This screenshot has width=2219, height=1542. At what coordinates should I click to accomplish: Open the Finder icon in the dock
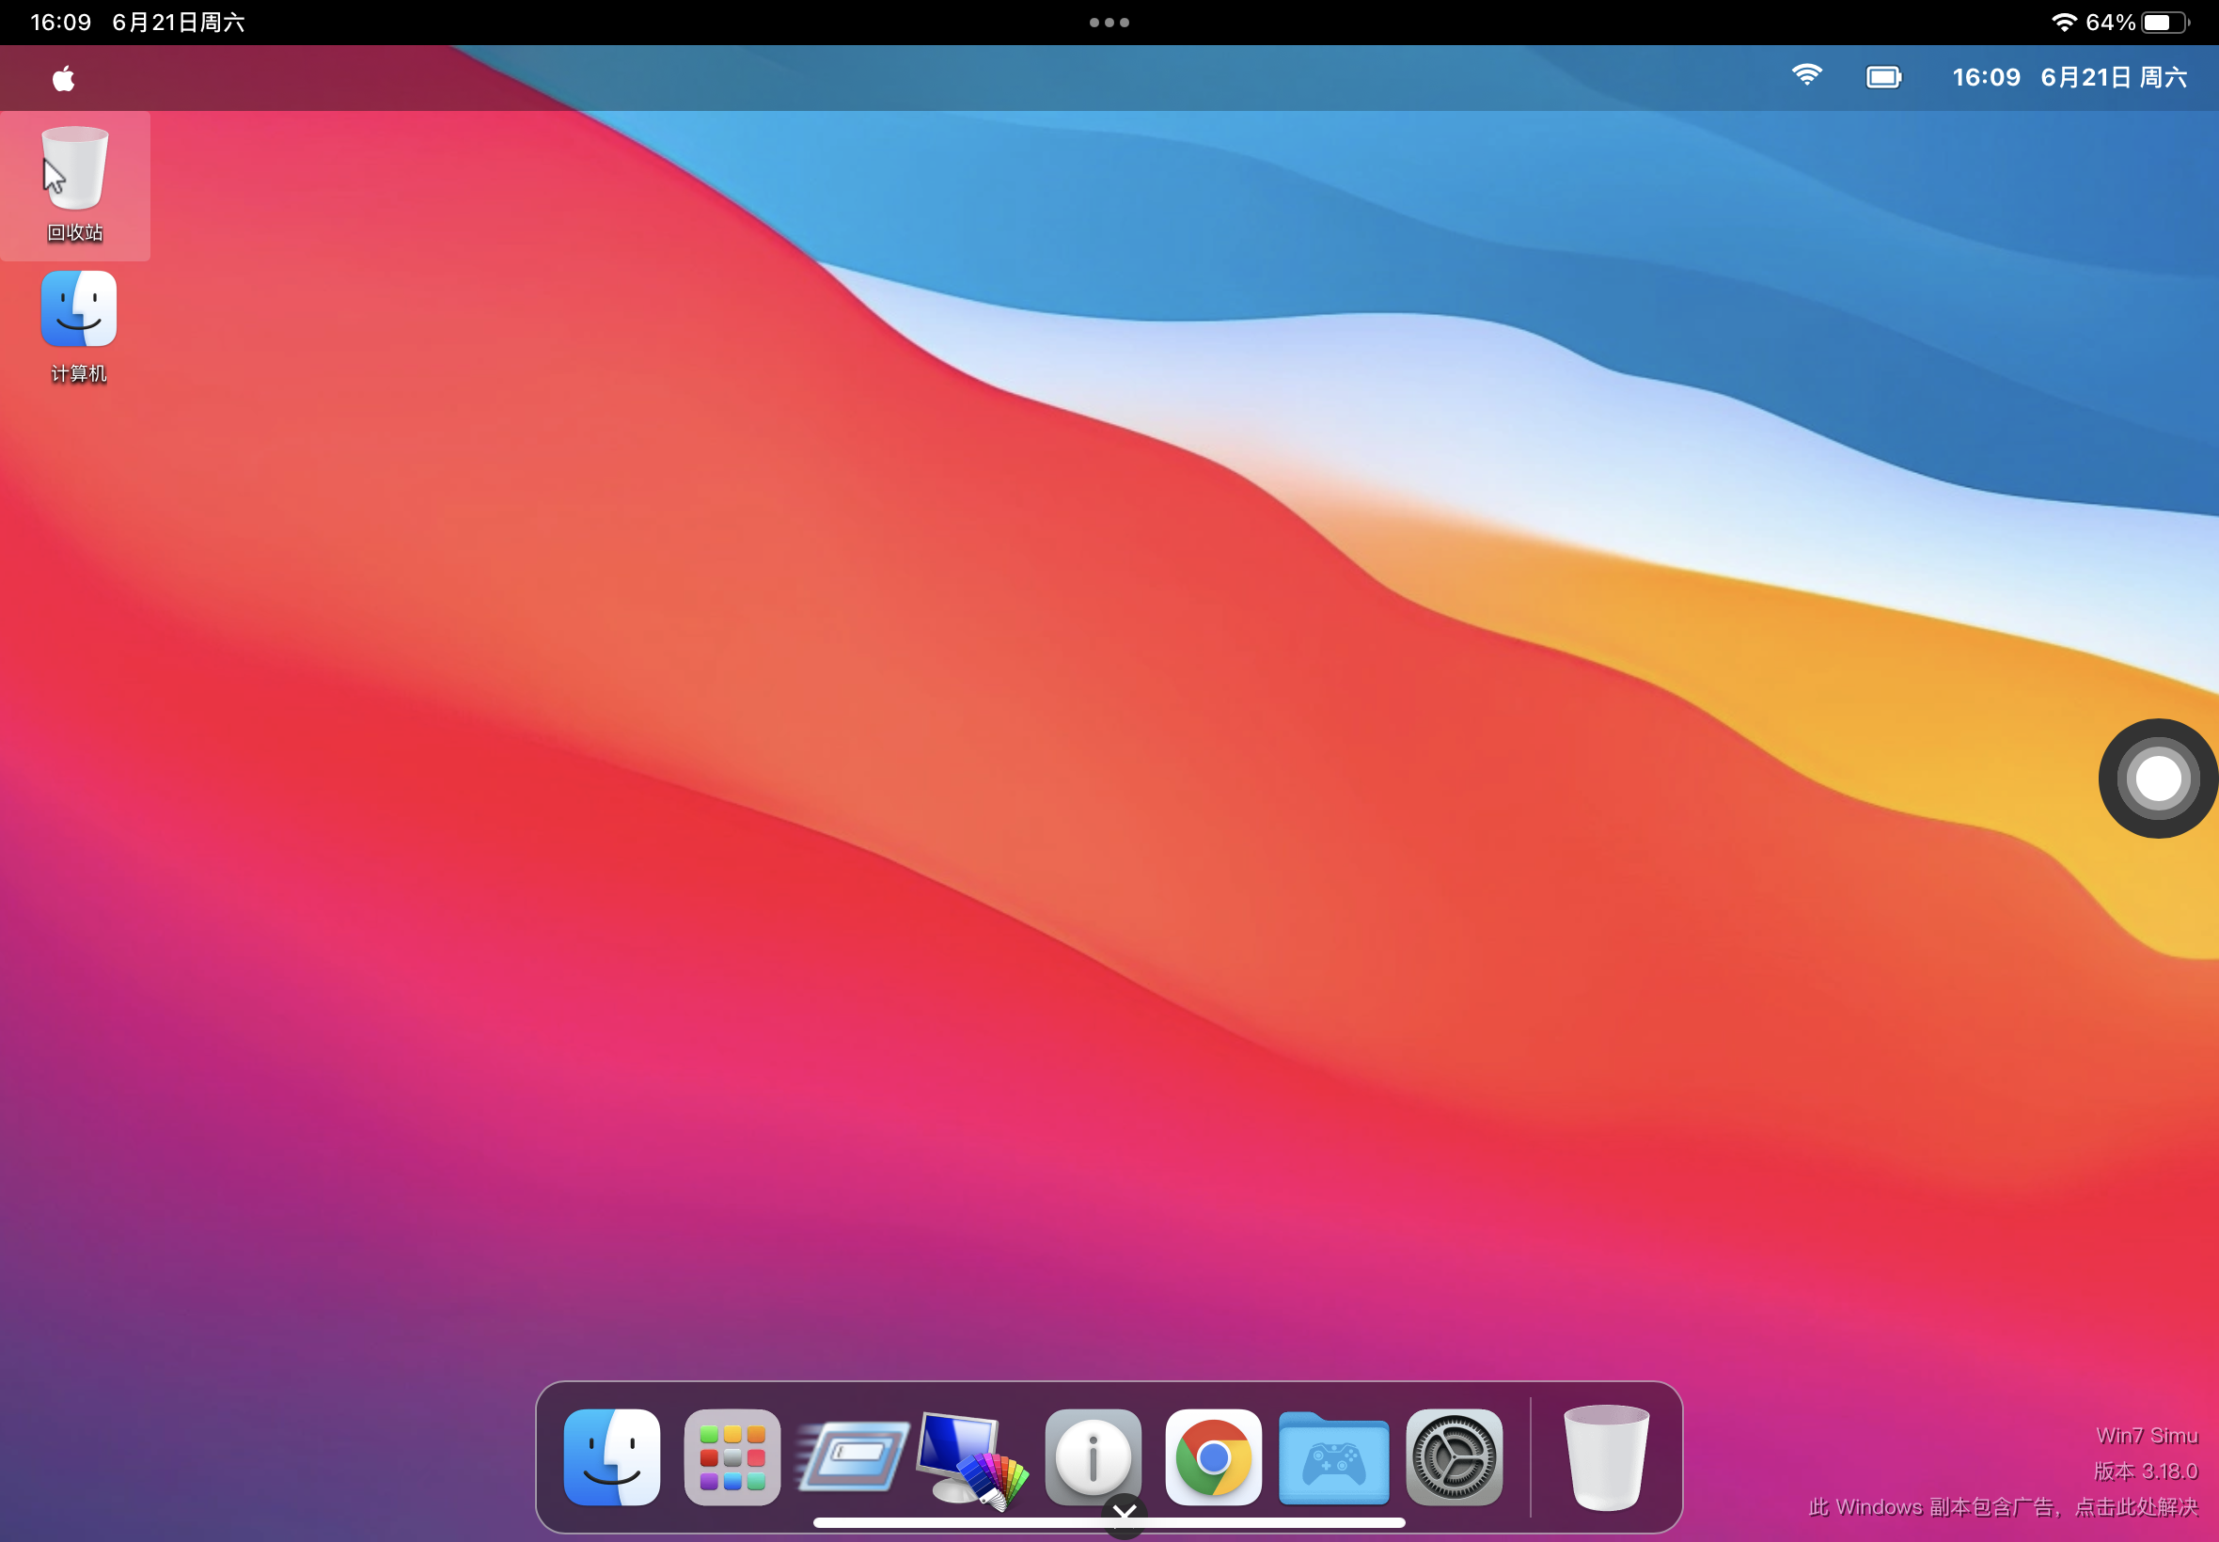pyautogui.click(x=611, y=1456)
